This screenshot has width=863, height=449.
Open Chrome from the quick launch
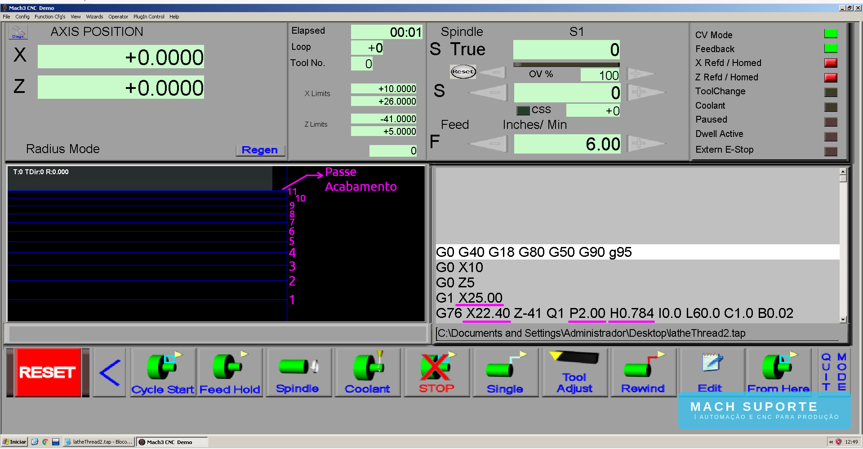(45, 442)
